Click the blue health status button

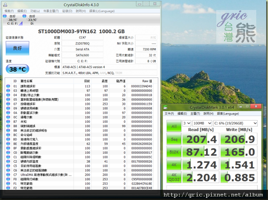pyautogui.click(x=17, y=48)
